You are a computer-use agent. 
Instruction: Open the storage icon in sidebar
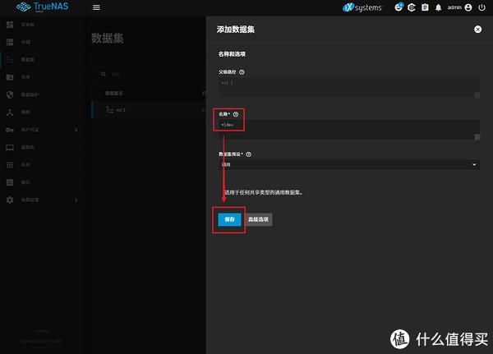click(10, 42)
